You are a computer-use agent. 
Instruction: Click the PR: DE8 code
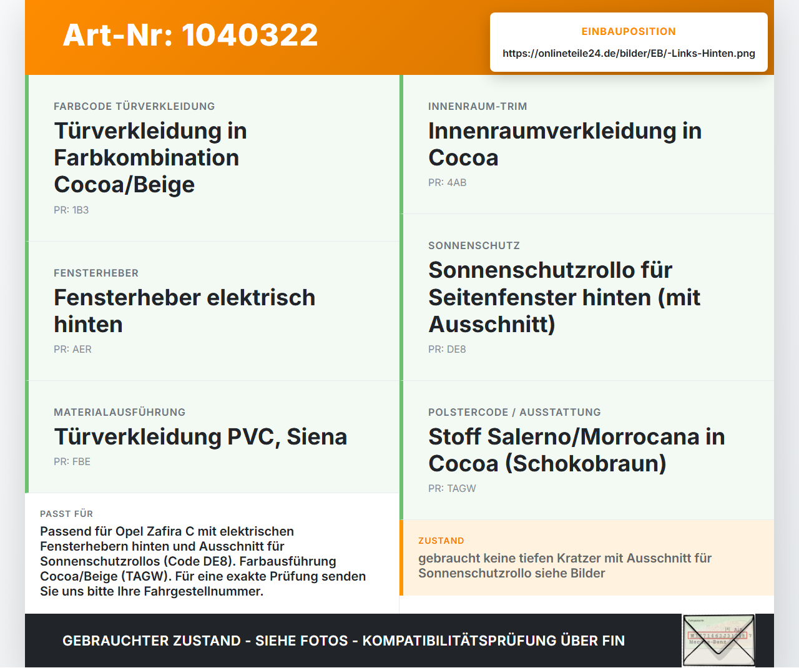(447, 350)
